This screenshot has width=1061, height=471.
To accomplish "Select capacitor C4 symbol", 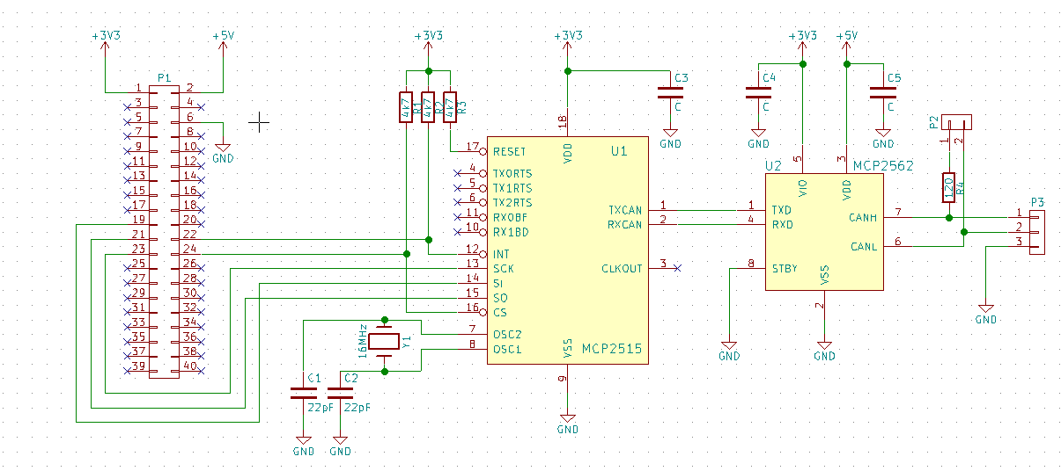I will [x=758, y=92].
